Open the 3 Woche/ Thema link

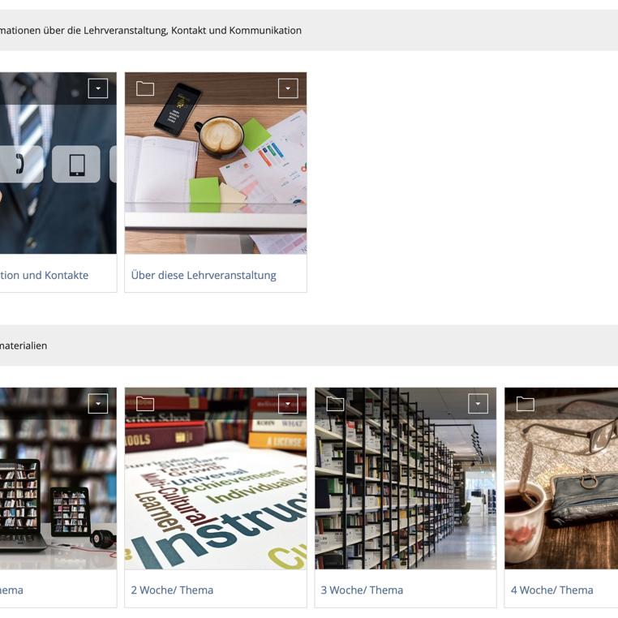coord(362,590)
